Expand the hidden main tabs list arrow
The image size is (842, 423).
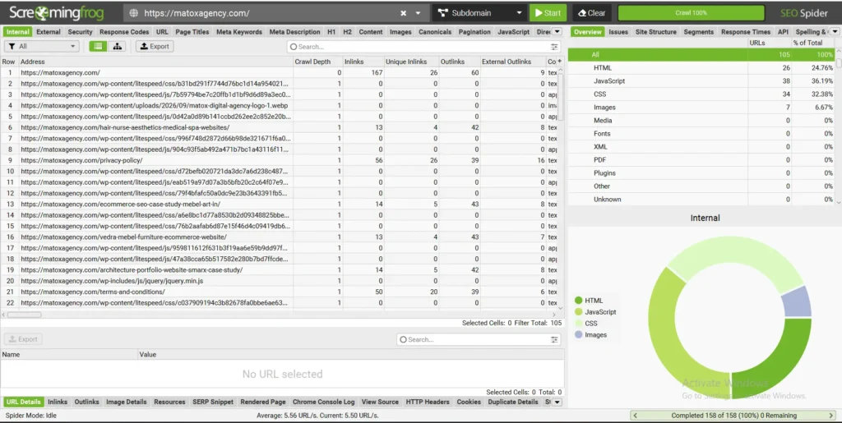point(557,32)
